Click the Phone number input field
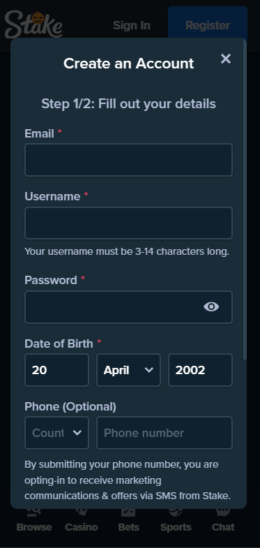The image size is (260, 548). point(165,433)
